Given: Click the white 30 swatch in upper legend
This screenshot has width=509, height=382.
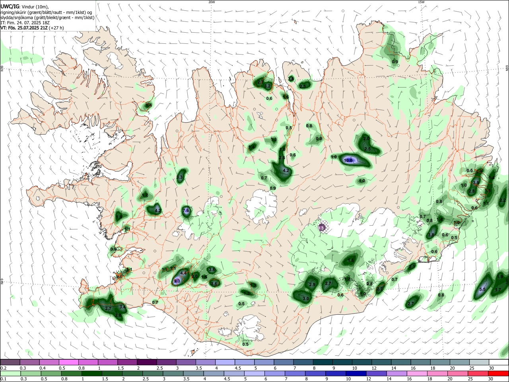Looking at the screenshot, I should pyautogui.click(x=499, y=363).
